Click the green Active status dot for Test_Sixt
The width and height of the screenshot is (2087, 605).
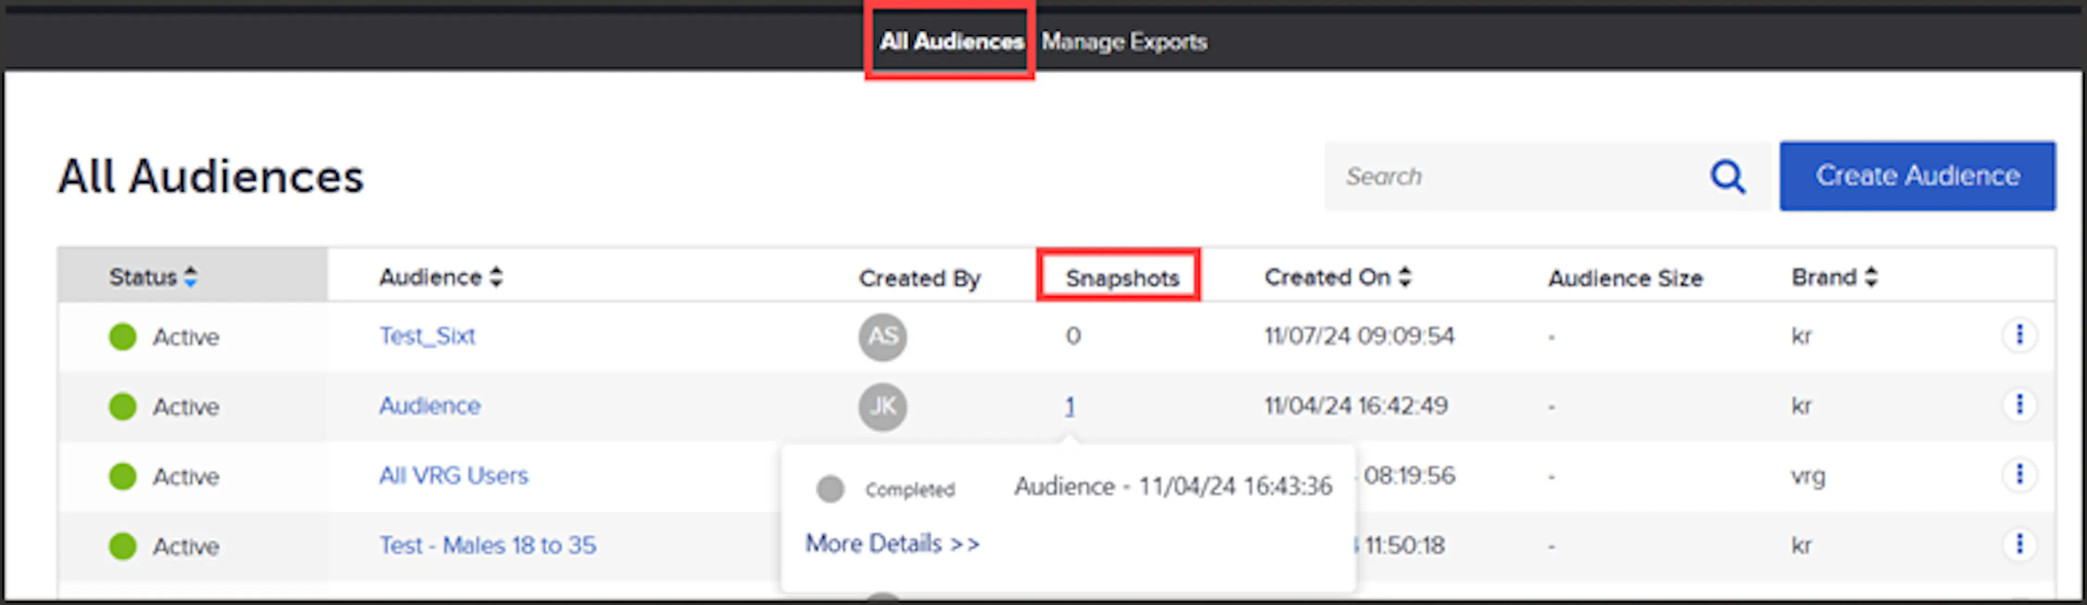tap(123, 336)
